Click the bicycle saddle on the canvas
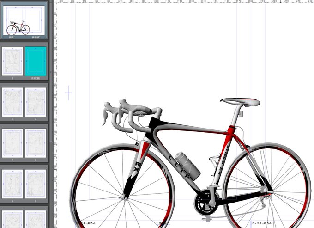This screenshot has height=228, width=314. tap(240, 102)
